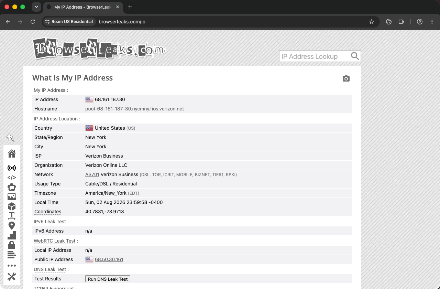Open the padlock sidebar icon

coord(12,245)
